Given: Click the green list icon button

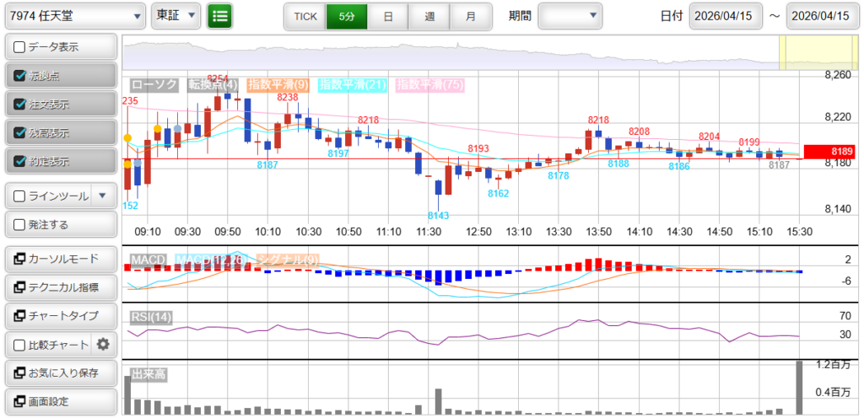Looking at the screenshot, I should pos(219,16).
